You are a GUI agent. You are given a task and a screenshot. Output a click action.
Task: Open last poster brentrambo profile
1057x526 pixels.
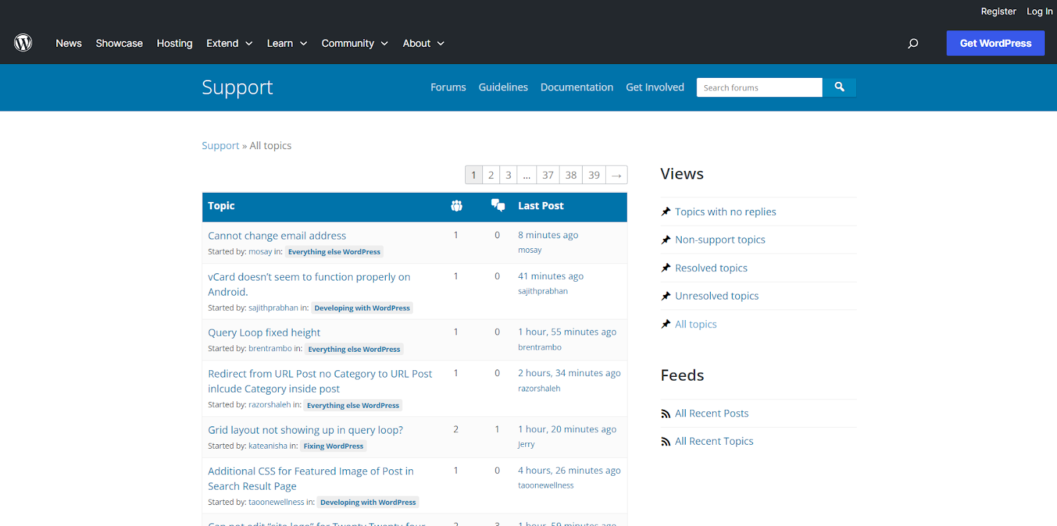(540, 347)
